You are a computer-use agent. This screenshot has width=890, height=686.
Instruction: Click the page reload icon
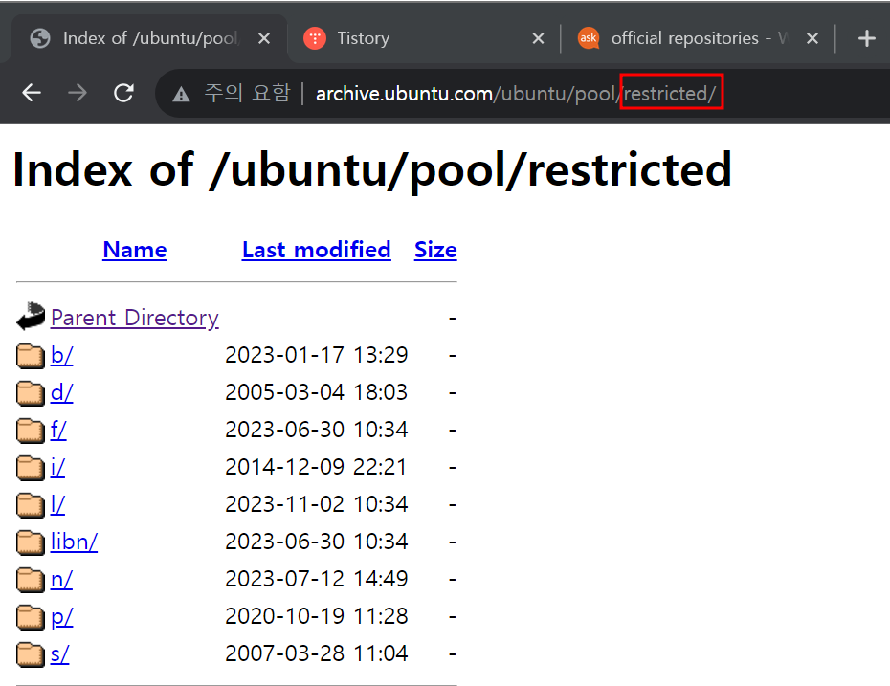pos(123,93)
